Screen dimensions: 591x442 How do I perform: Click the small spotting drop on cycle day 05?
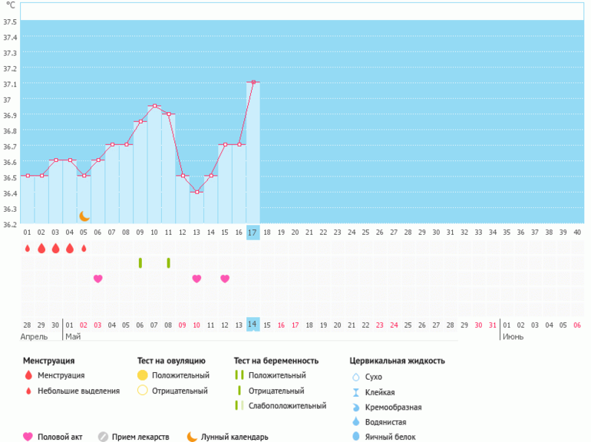(x=84, y=249)
